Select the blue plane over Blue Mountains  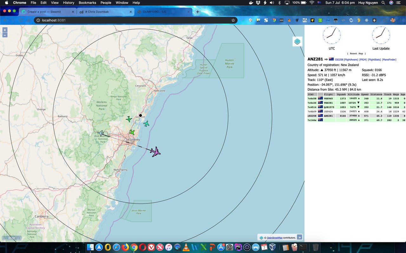coord(101,133)
